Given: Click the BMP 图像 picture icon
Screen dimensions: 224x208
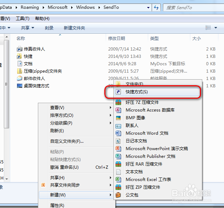Looking at the screenshot, I should [x=118, y=118].
